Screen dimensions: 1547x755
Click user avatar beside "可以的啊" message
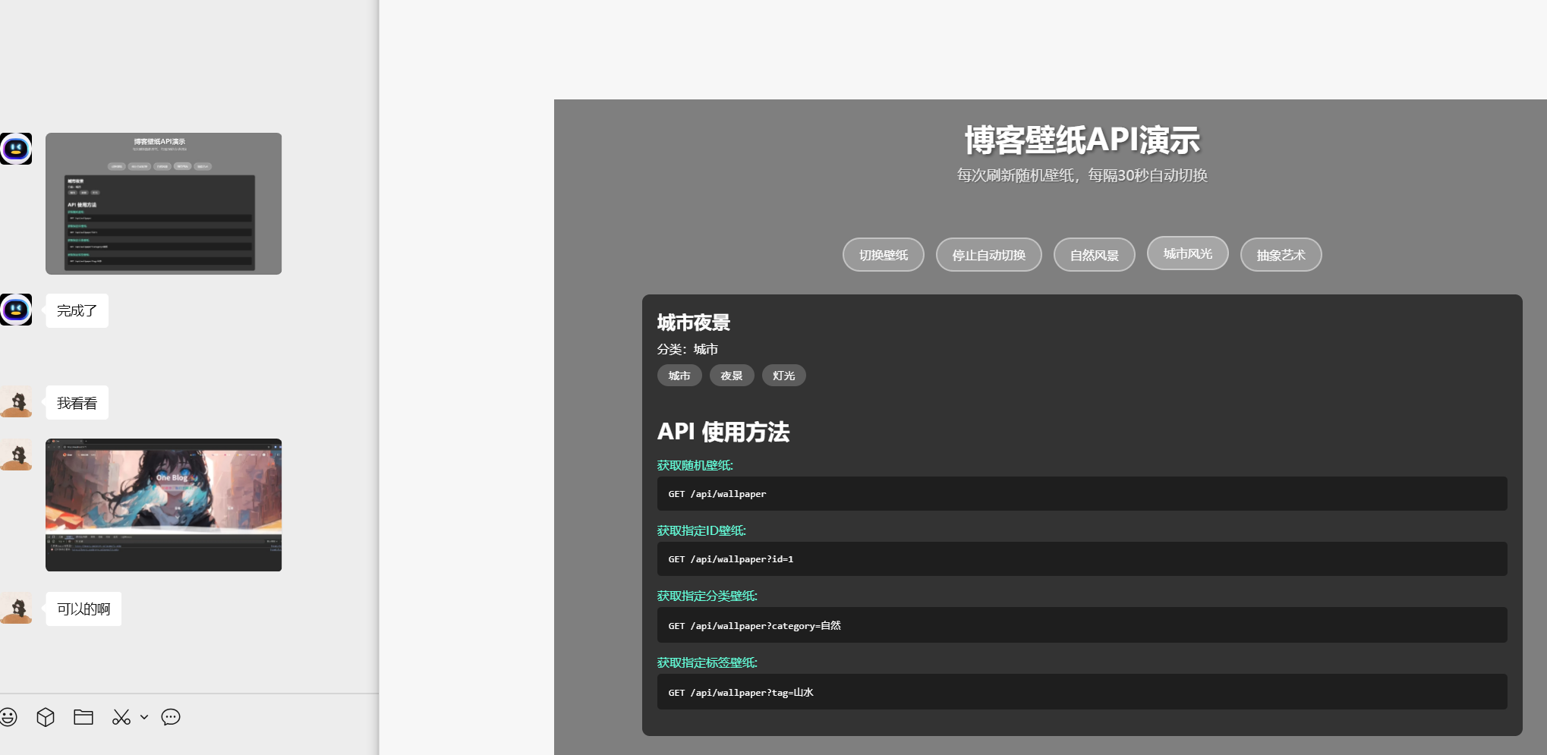(x=16, y=608)
